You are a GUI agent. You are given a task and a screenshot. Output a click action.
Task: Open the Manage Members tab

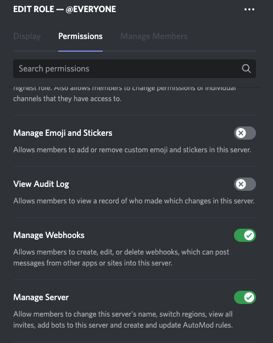(154, 36)
